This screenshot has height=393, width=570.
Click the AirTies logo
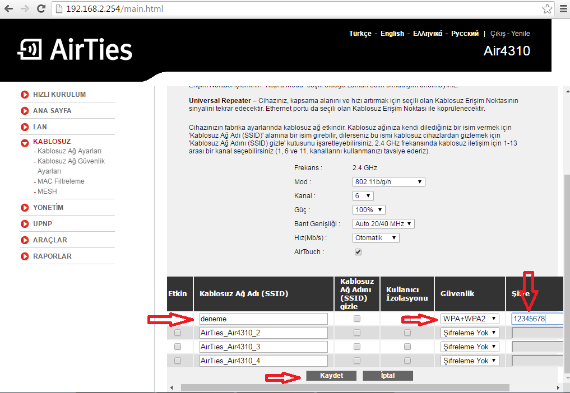click(x=75, y=50)
